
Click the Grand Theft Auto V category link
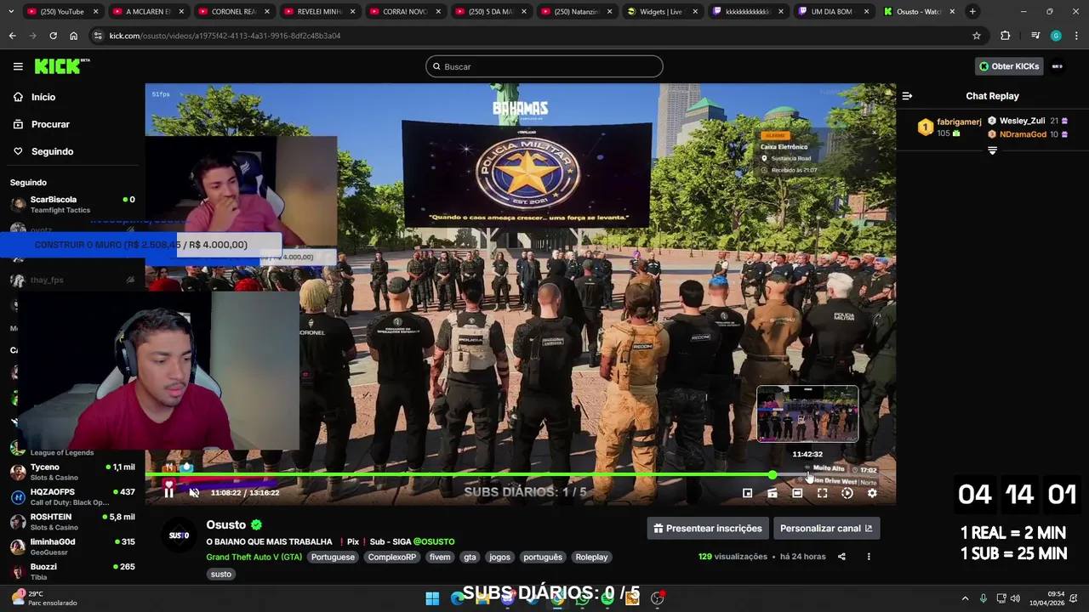[254, 557]
